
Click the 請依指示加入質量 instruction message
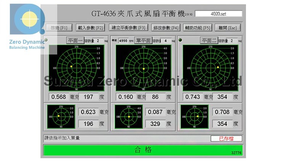coord(62,138)
